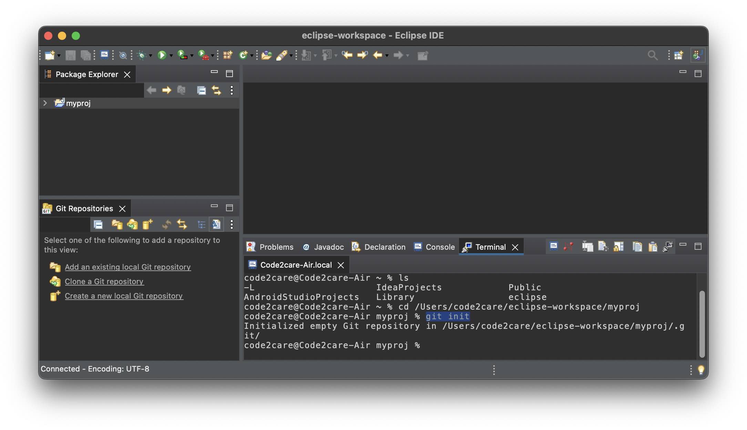Viewport: 747px width, 430px height.
Task: Copy terminal text via the copy toolbar icon
Action: 637,246
